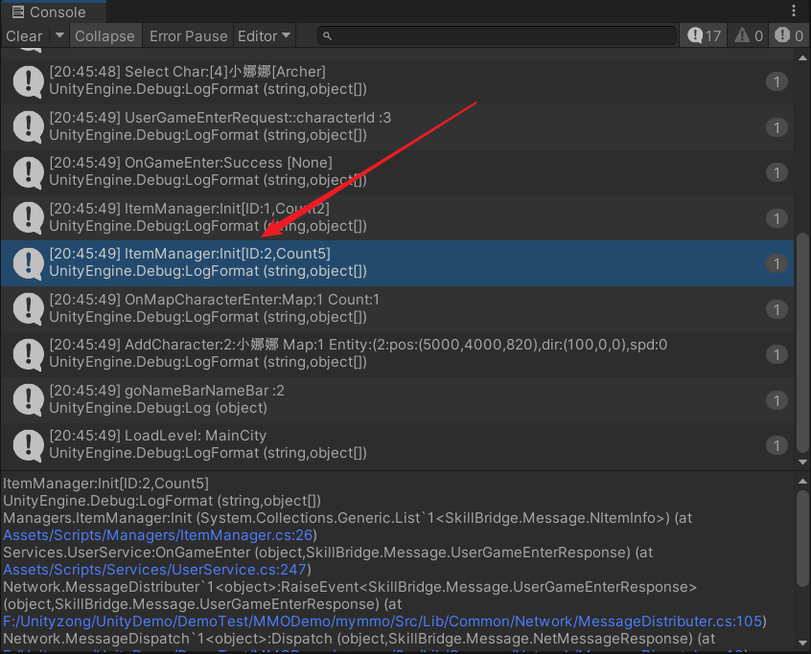Viewport: 811px width, 654px height.
Task: Click the Clear button
Action: pyautogui.click(x=24, y=35)
